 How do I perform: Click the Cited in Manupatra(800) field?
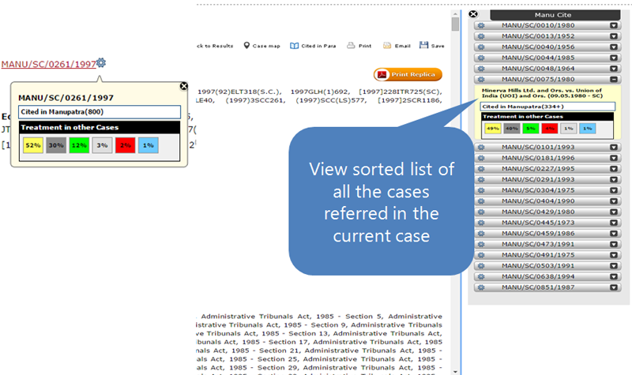click(100, 112)
